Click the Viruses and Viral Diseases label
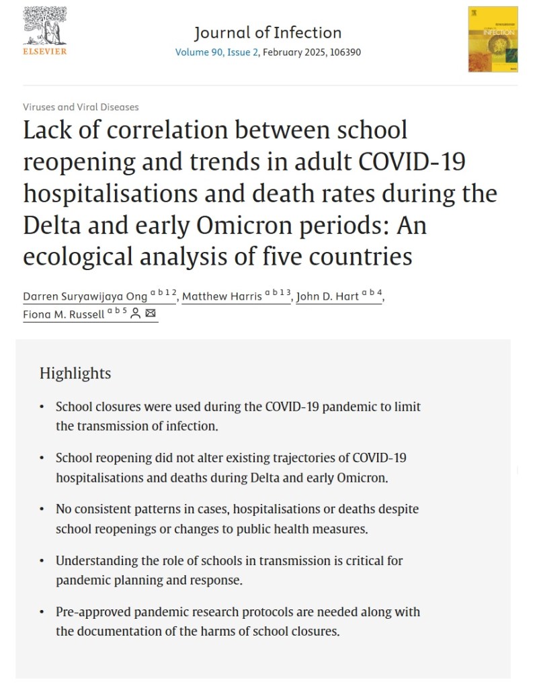The image size is (535, 688). (81, 107)
